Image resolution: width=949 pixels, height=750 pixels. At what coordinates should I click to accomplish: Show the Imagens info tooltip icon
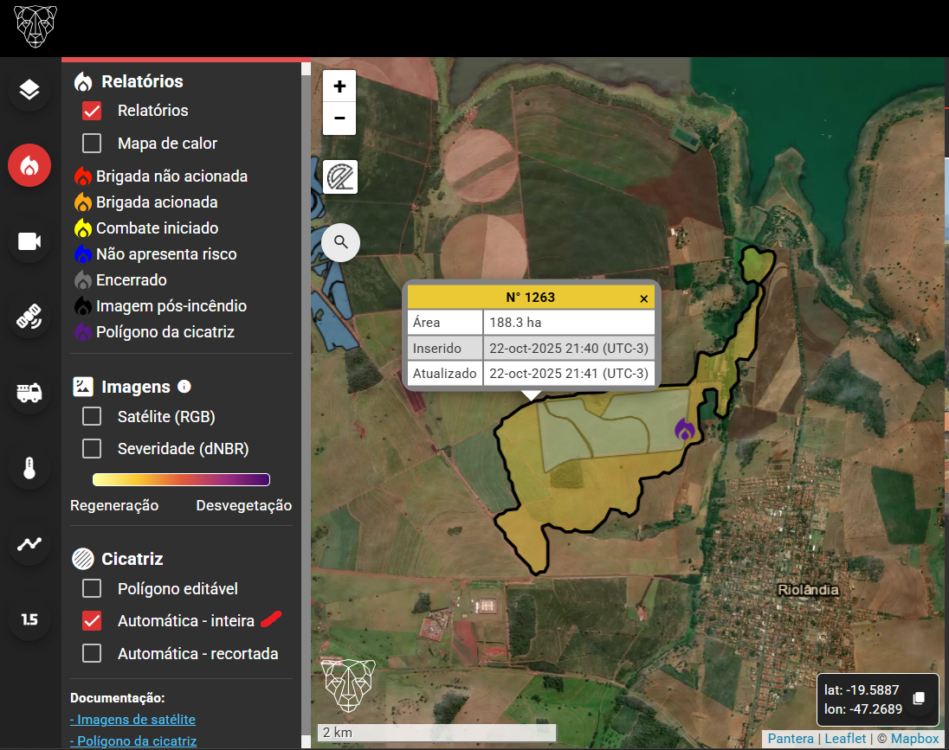184,387
